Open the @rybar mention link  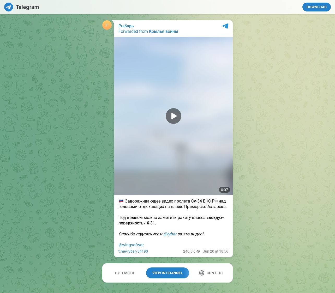(170, 234)
